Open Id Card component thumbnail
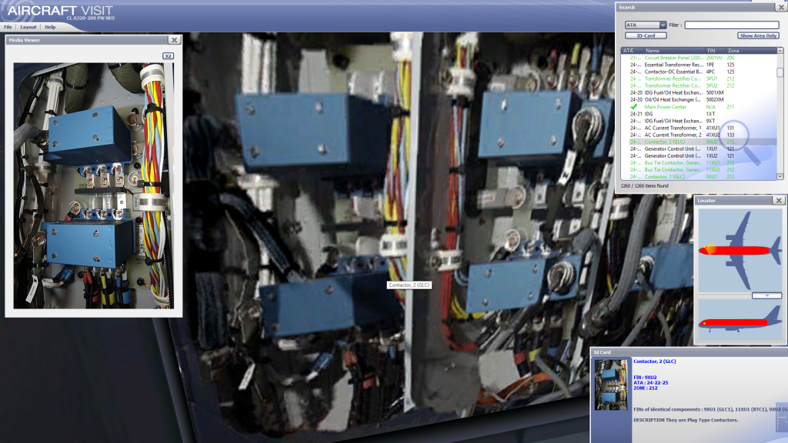Image resolution: width=788 pixels, height=443 pixels. point(610,385)
